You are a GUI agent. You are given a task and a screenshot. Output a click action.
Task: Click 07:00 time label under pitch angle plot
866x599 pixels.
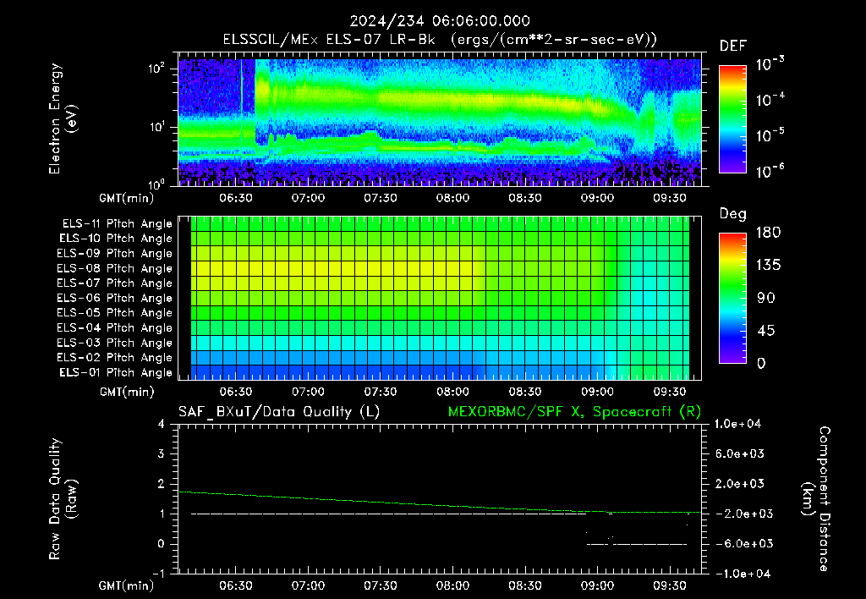[308, 392]
